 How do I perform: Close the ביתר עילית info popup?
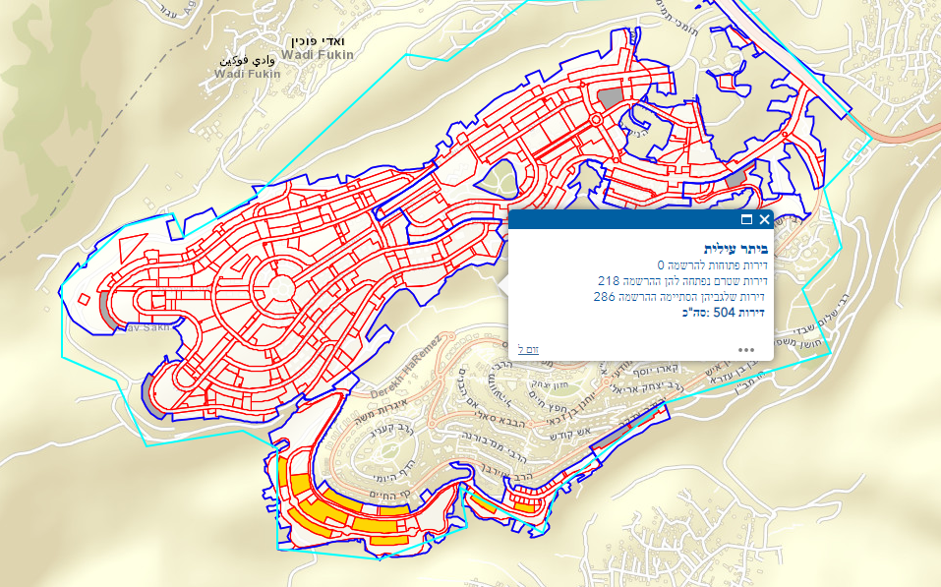[764, 219]
